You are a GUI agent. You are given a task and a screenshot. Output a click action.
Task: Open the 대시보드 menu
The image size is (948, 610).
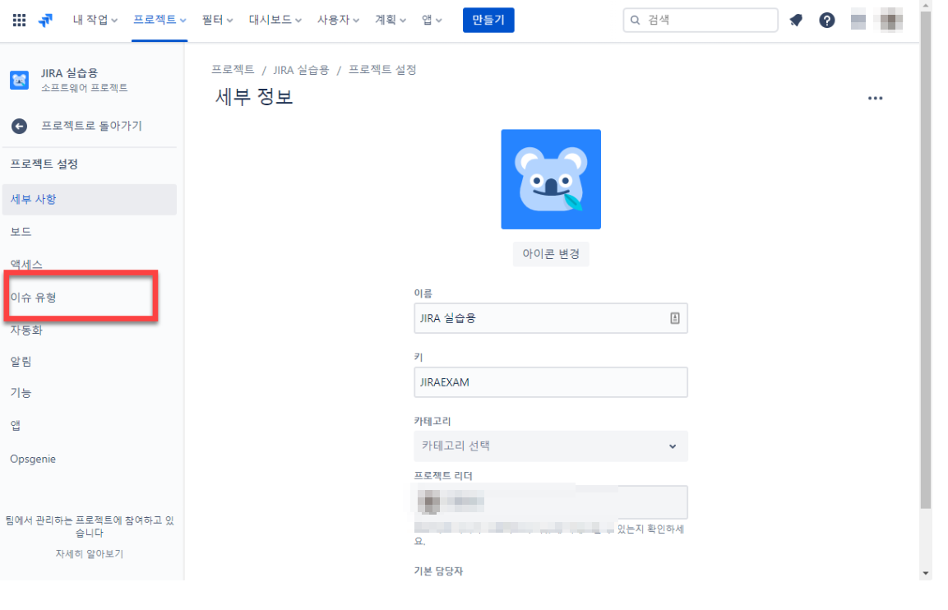pyautogui.click(x=275, y=20)
